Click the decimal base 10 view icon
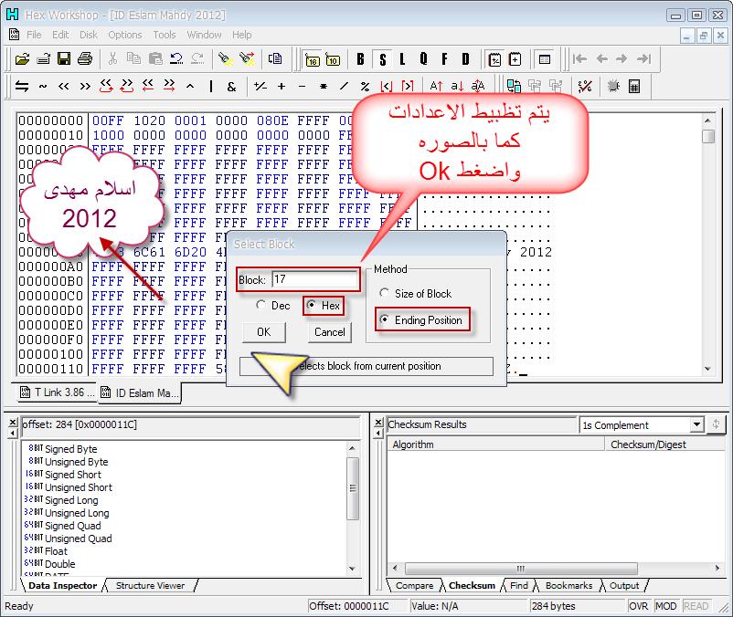 (x=333, y=59)
